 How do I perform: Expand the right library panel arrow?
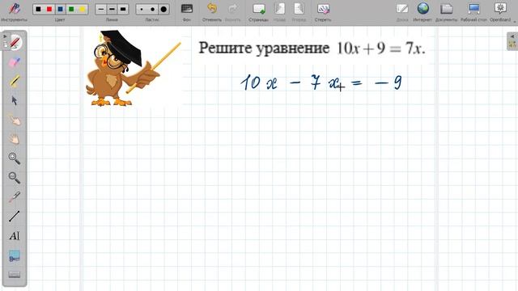point(512,36)
